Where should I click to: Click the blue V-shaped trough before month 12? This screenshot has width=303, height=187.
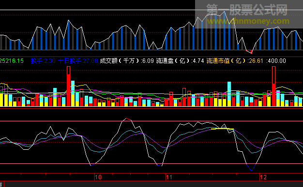[251, 168]
